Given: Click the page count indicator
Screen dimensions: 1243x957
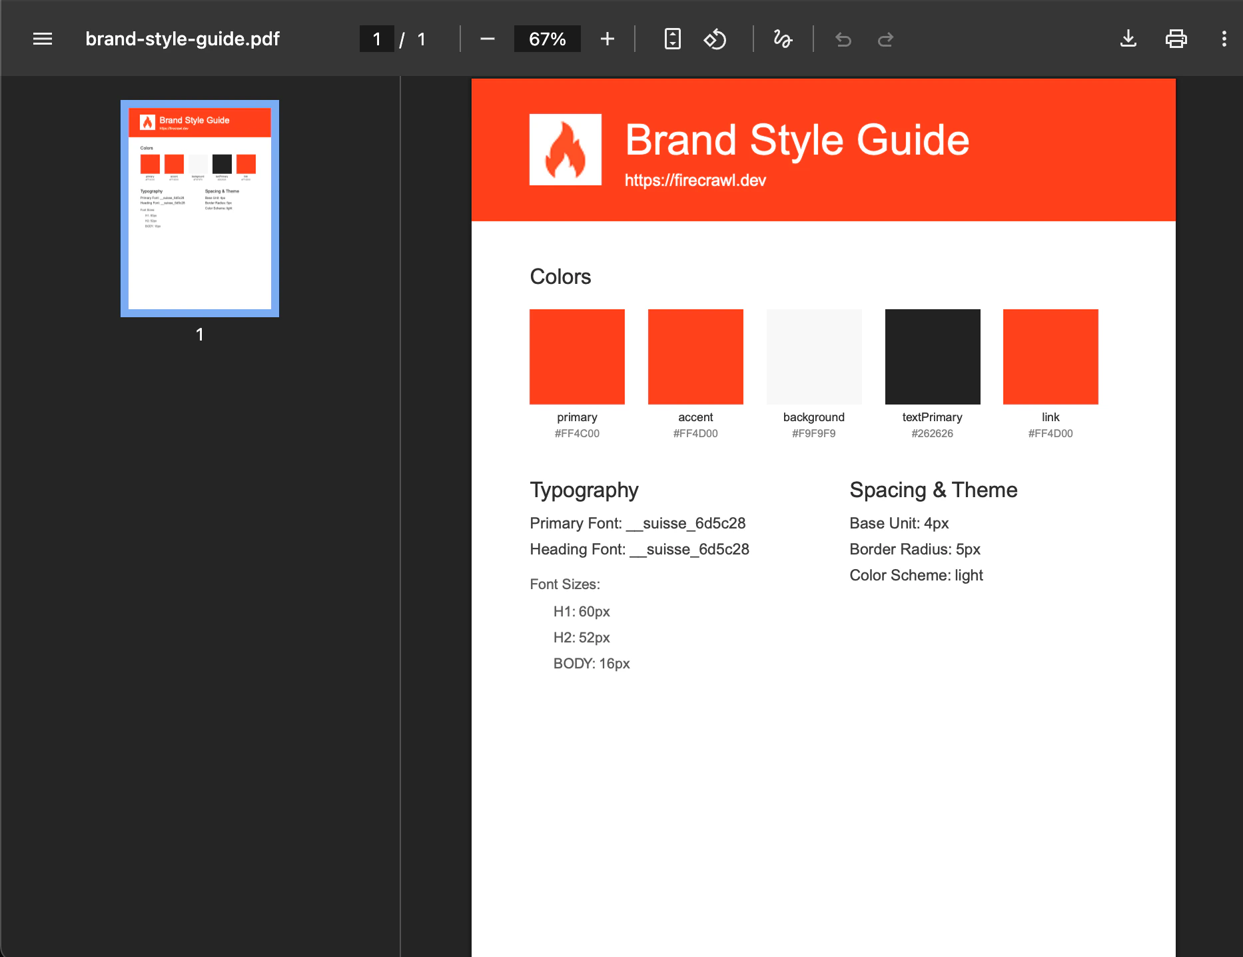Looking at the screenshot, I should tap(422, 39).
